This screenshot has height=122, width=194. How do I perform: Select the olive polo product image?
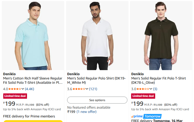click(161, 36)
